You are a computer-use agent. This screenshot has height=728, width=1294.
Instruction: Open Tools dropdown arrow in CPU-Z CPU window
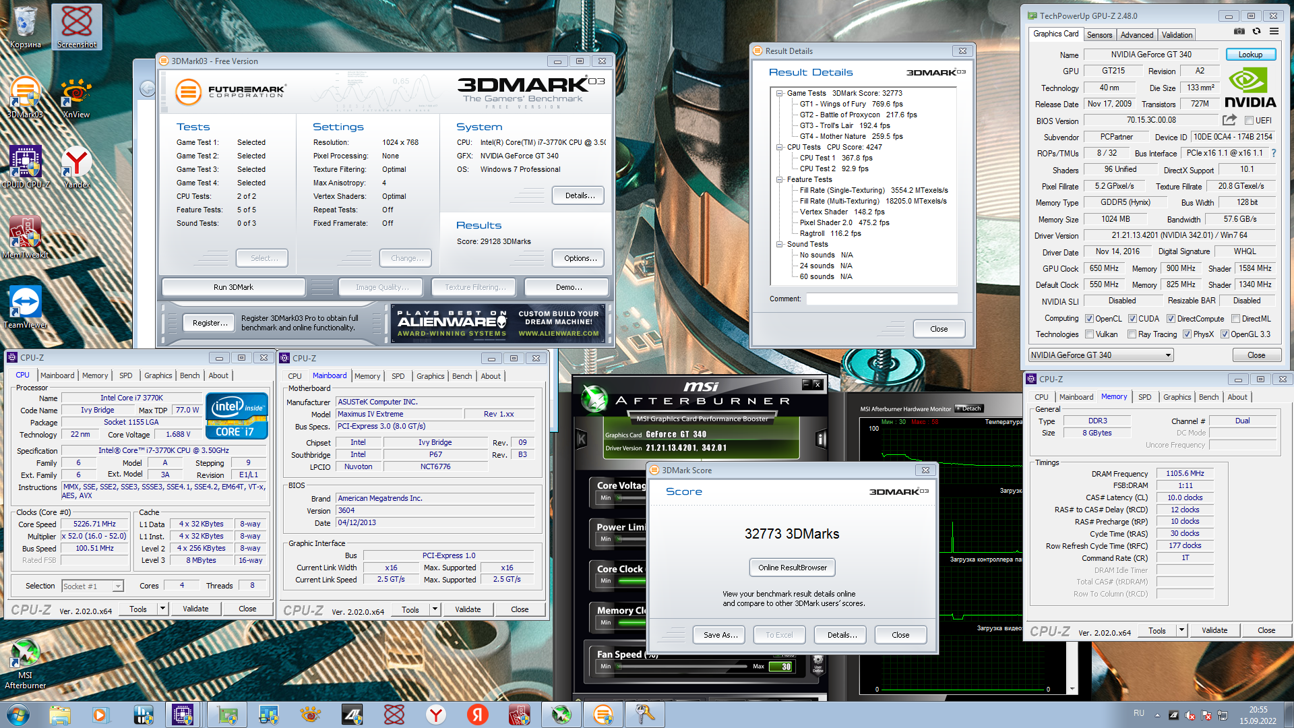pyautogui.click(x=162, y=609)
